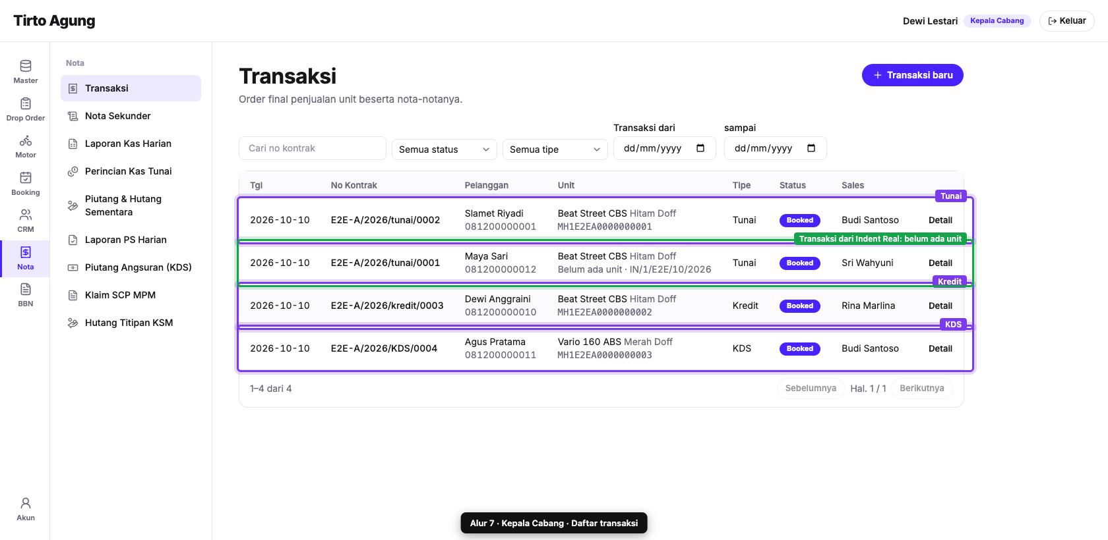The width and height of the screenshot is (1108, 540).
Task: Open Laporan Kas Harian from the sidebar
Action: [x=131, y=144]
